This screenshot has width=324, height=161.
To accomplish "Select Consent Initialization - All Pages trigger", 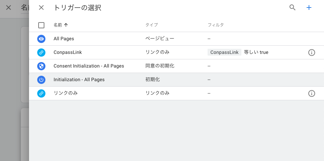I will (177, 66).
